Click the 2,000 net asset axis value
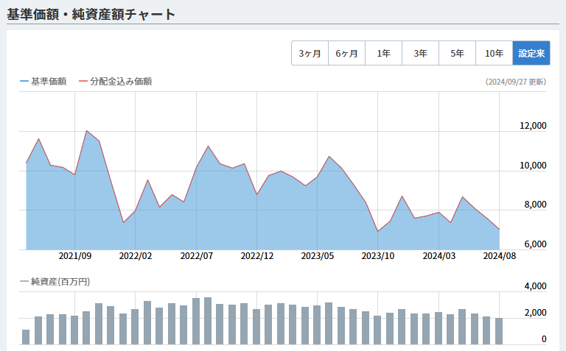This screenshot has width=566, height=351. tap(535, 313)
